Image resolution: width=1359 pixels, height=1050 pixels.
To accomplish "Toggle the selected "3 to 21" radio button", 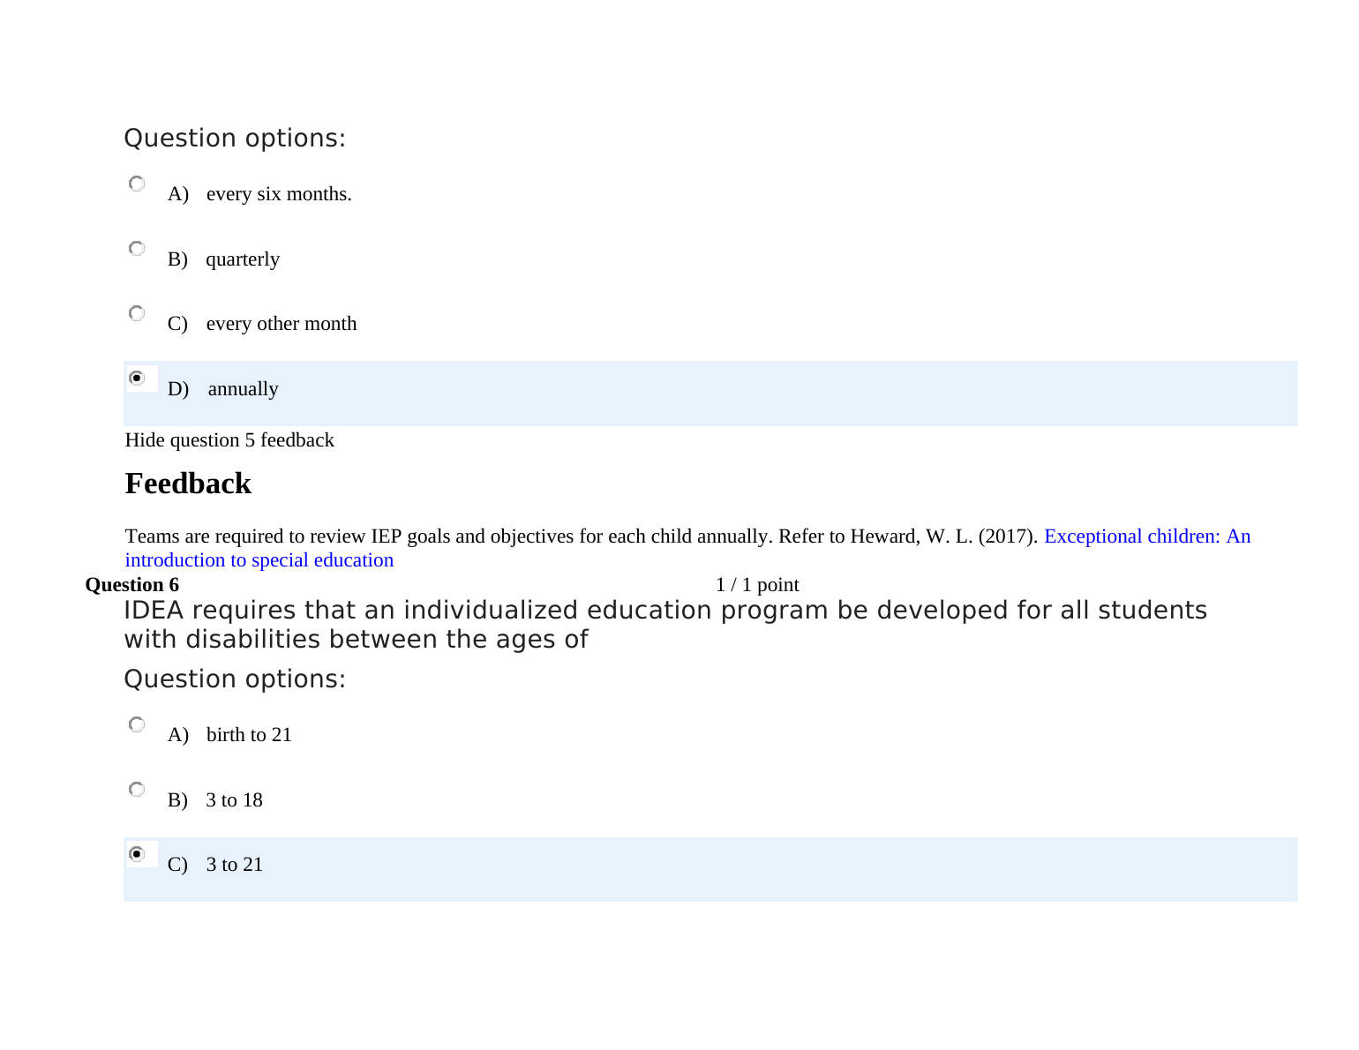I will (x=137, y=853).
